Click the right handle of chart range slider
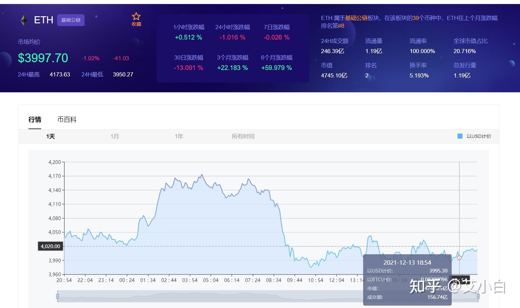Screen dimensions: 520x308 (478, 297)
